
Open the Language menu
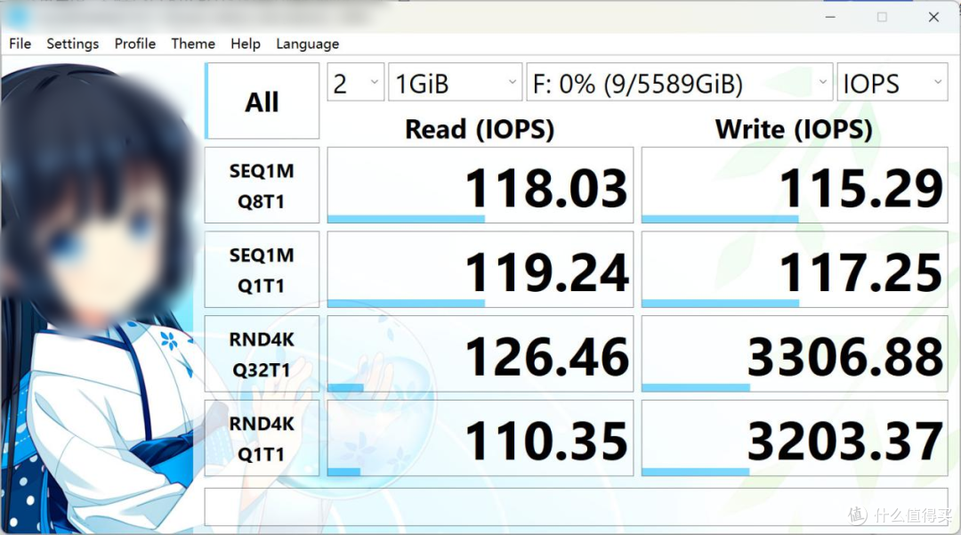pos(307,44)
